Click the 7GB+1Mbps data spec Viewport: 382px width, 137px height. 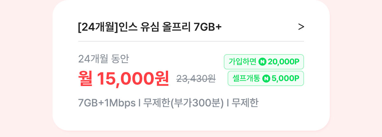(107, 103)
